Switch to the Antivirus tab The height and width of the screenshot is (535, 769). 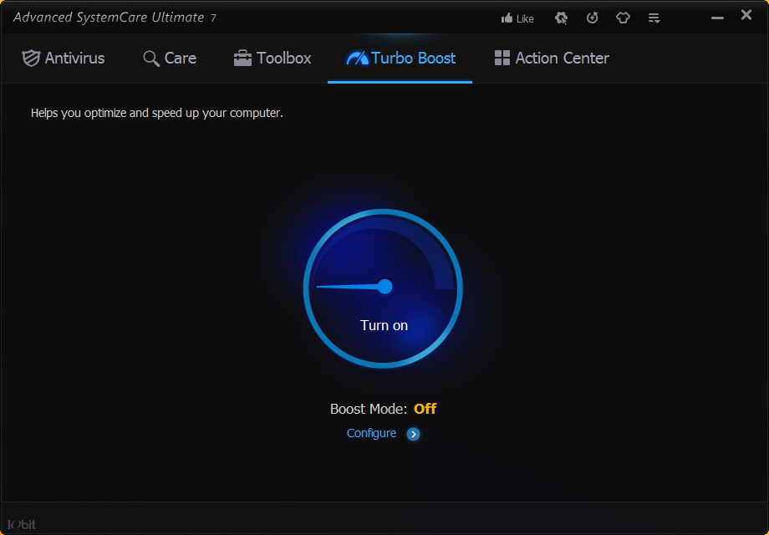(64, 59)
